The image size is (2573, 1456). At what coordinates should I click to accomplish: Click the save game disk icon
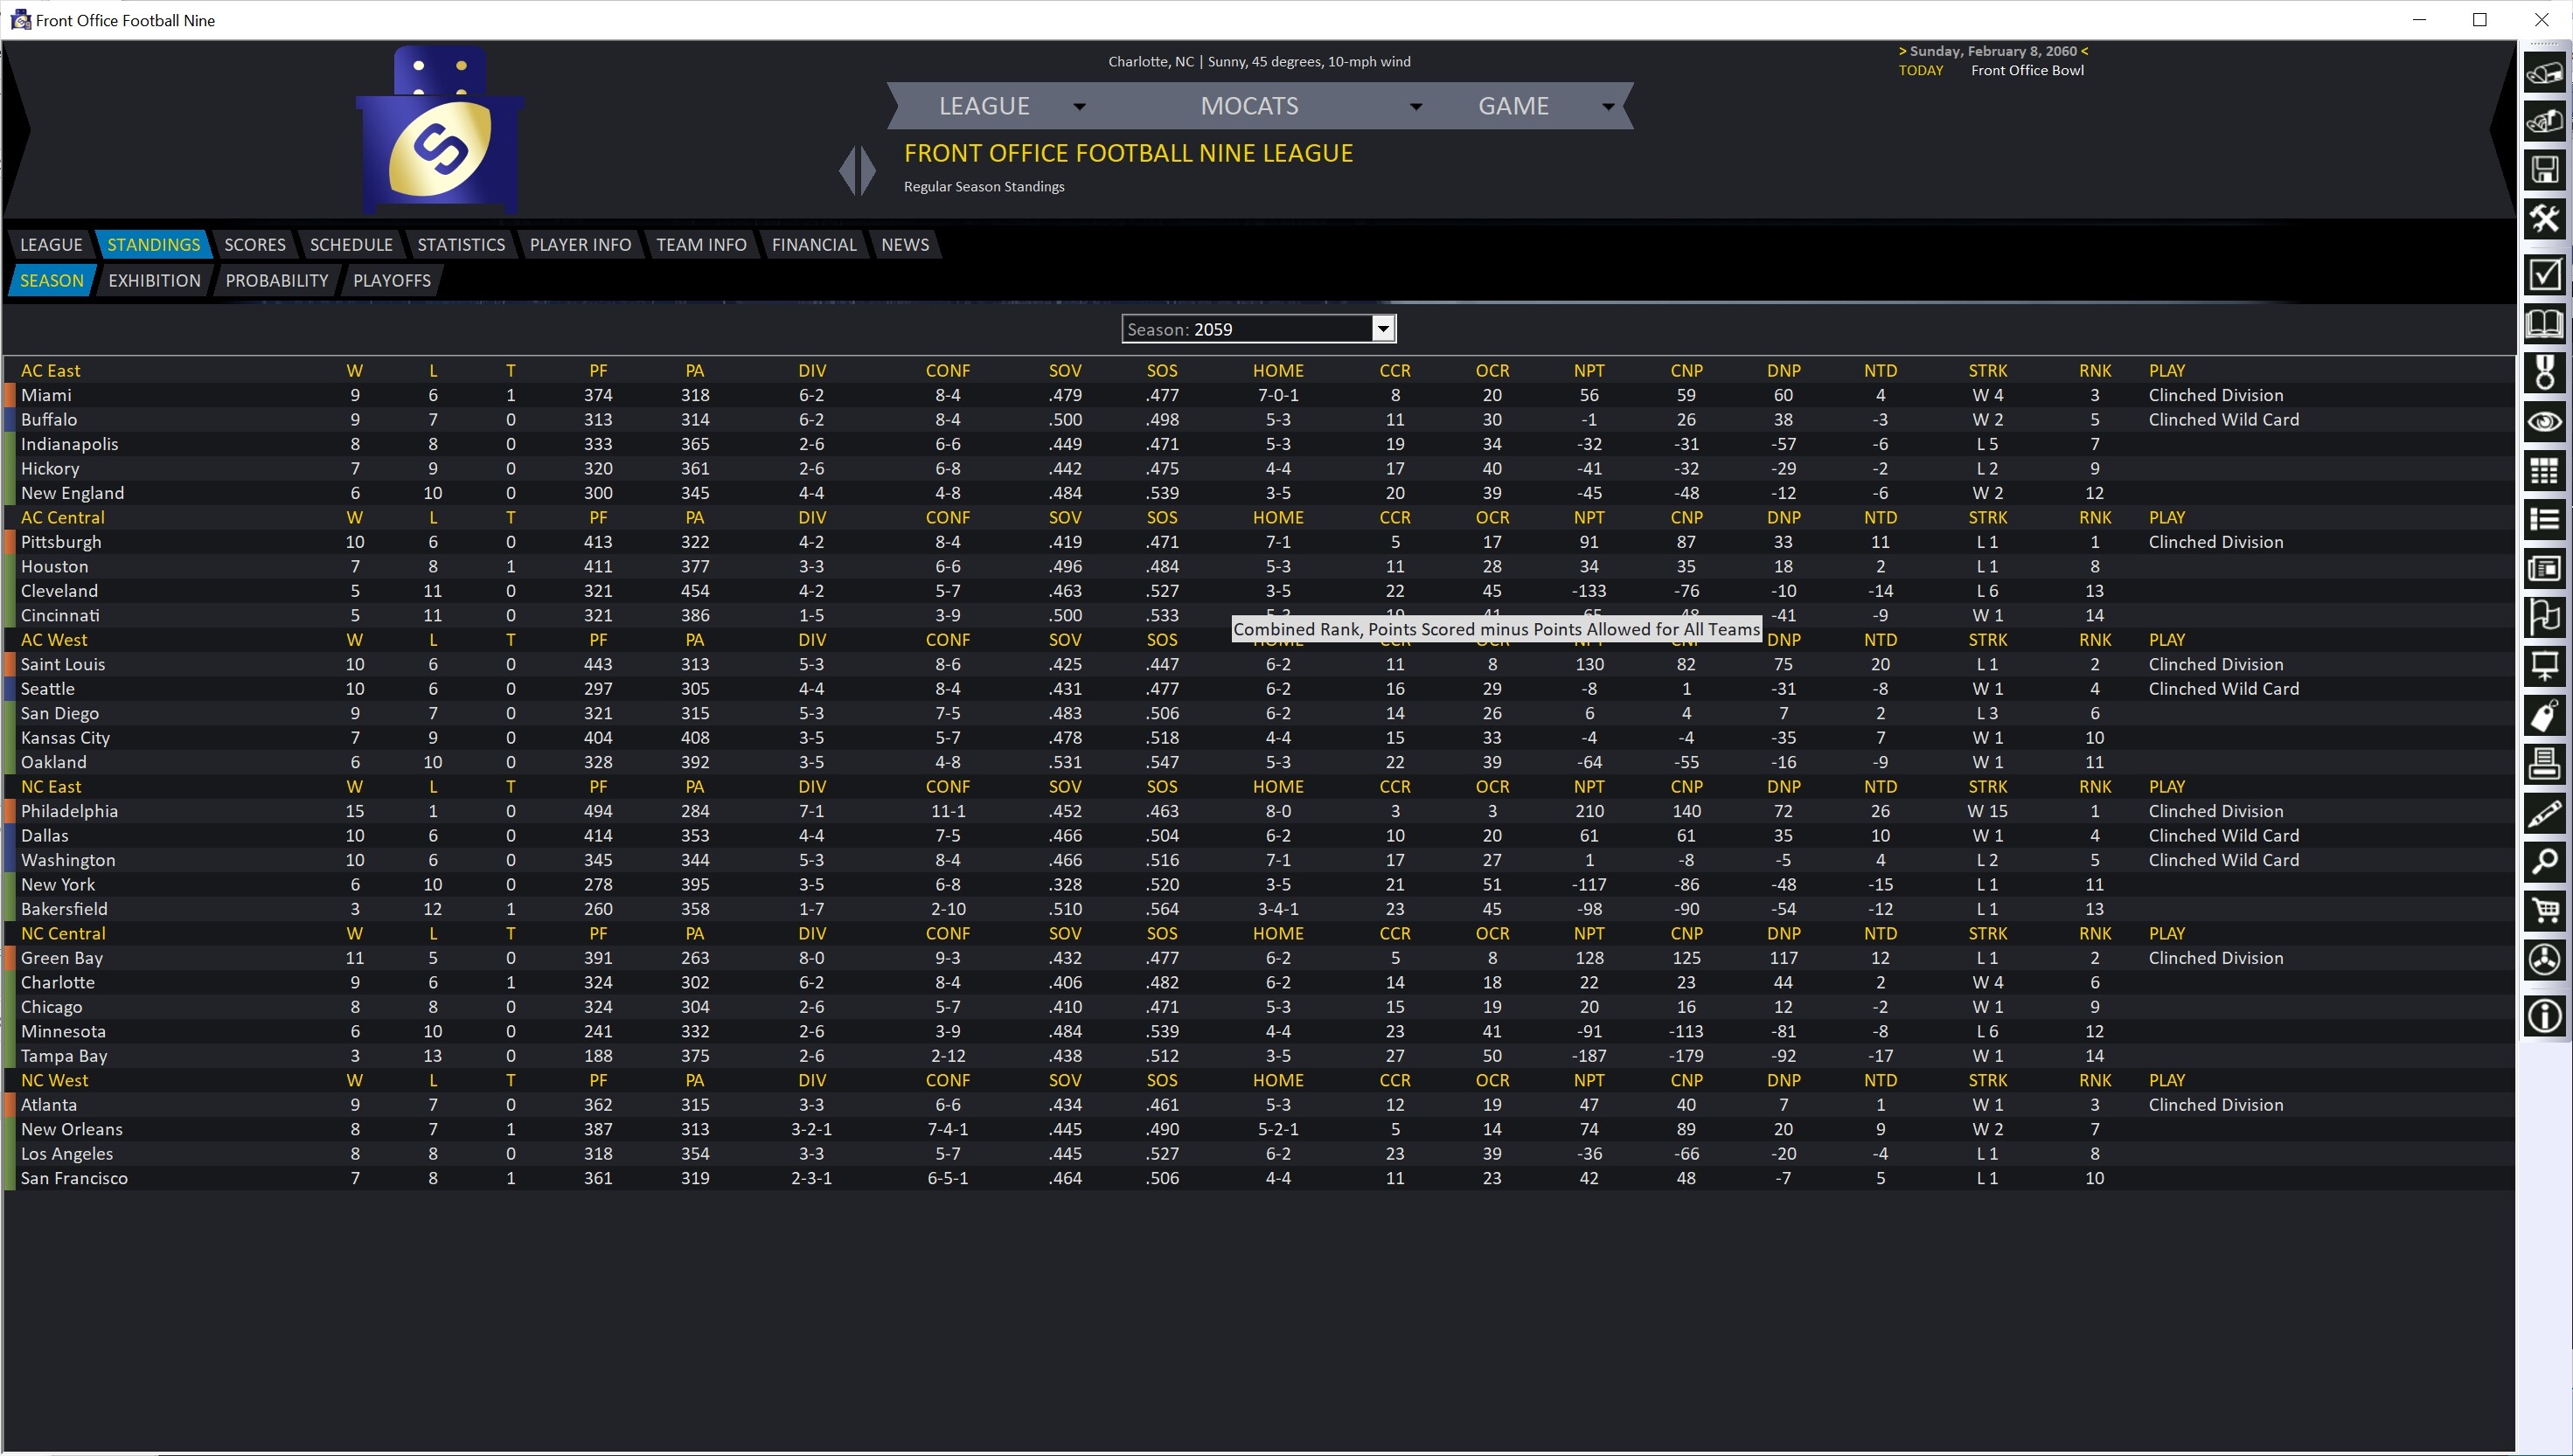[x=2546, y=170]
